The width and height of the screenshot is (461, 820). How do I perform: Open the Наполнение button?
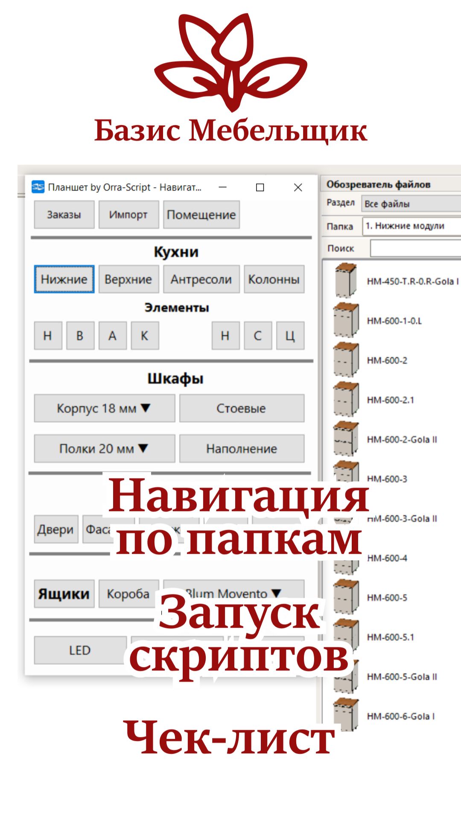point(242,448)
